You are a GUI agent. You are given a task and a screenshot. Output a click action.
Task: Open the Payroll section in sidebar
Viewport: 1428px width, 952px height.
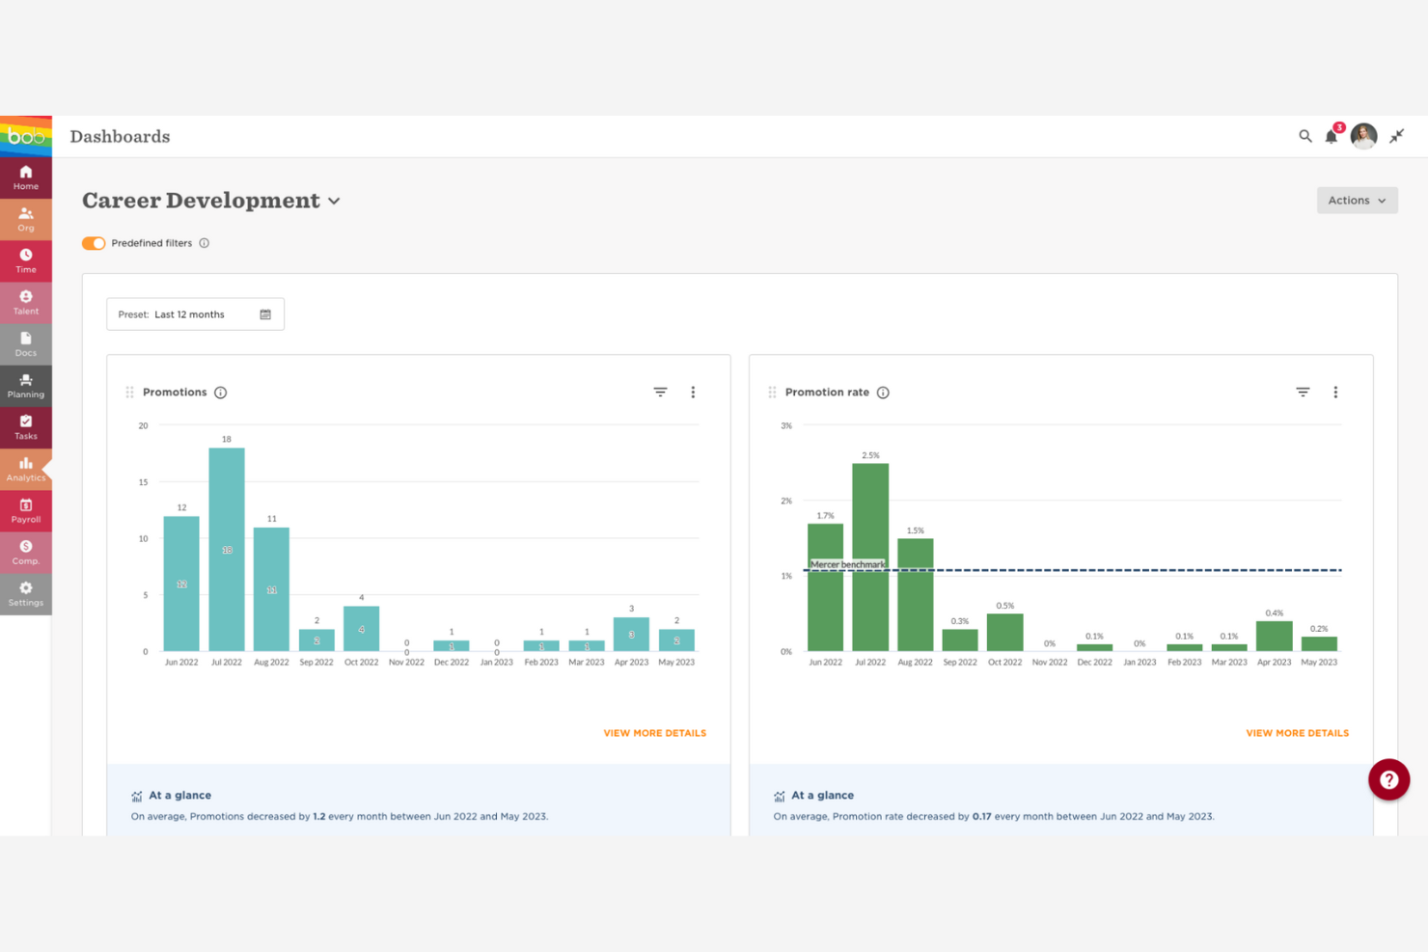pos(26,510)
